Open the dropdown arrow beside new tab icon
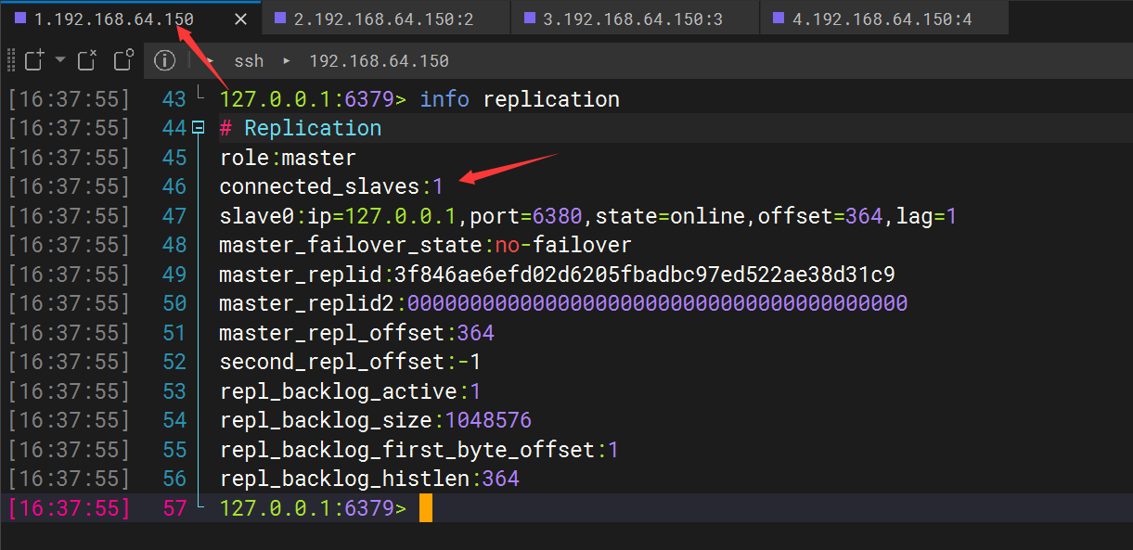 click(x=60, y=60)
